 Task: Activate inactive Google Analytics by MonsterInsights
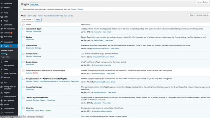tap(29, 73)
